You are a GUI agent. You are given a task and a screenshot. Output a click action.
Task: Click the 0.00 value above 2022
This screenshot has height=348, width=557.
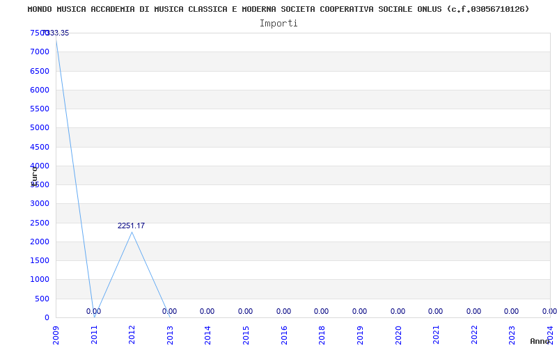(473, 311)
